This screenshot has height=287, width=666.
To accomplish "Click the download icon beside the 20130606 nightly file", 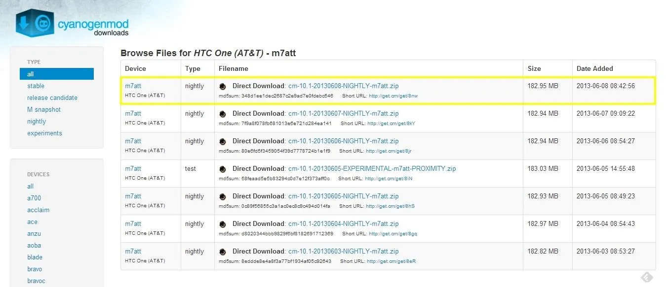I will (x=223, y=141).
